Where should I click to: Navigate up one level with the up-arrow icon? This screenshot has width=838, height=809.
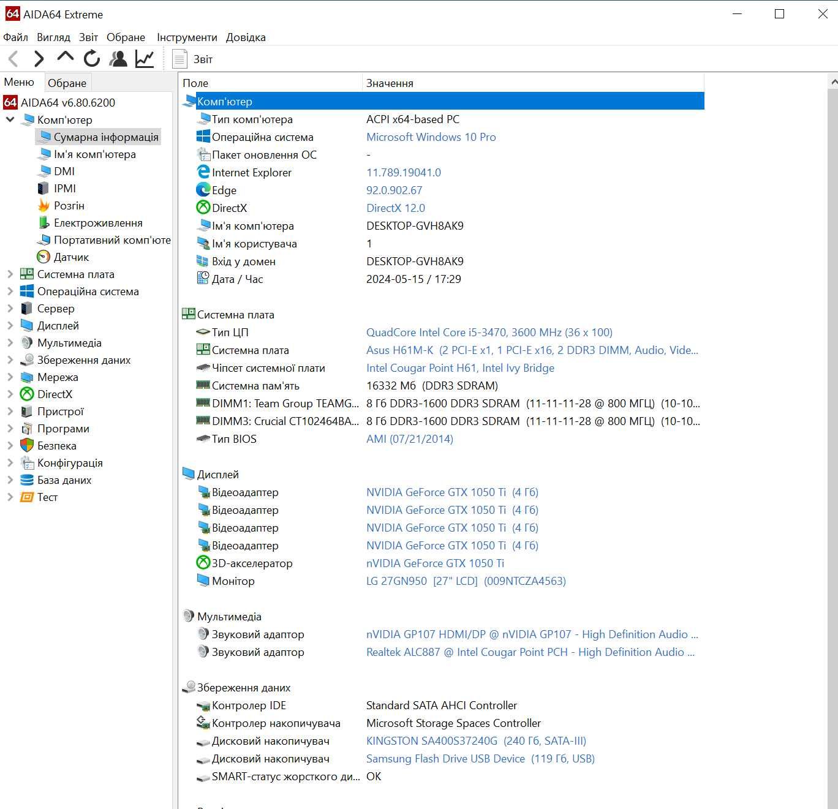coord(65,58)
